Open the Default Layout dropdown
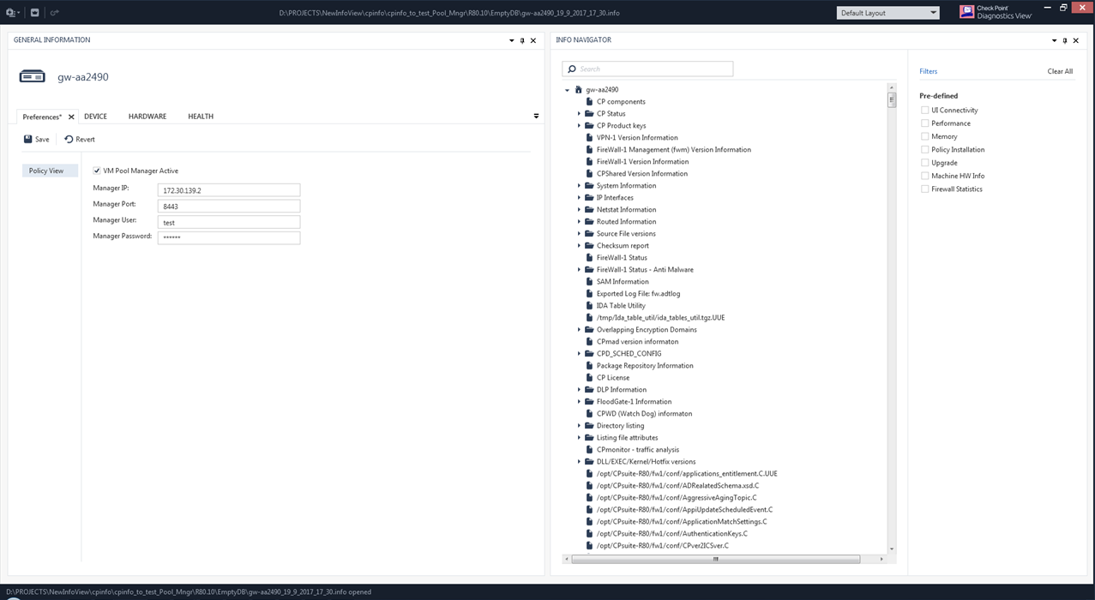This screenshot has height=600, width=1095. pos(888,13)
